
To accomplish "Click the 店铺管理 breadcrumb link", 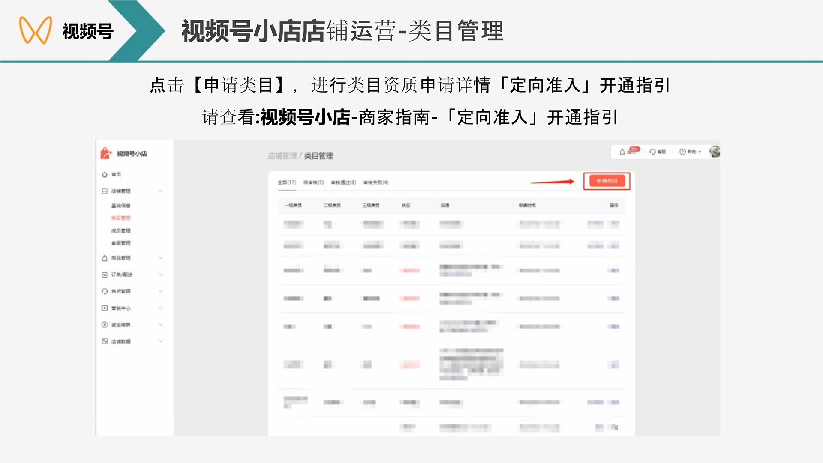I will coord(282,156).
